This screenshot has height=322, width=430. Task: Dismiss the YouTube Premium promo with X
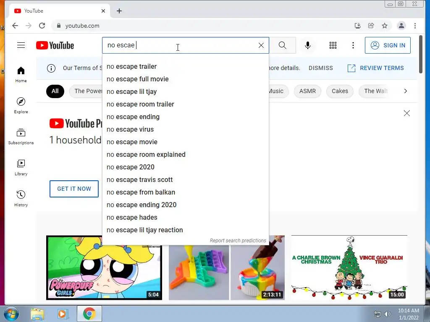[x=406, y=113]
